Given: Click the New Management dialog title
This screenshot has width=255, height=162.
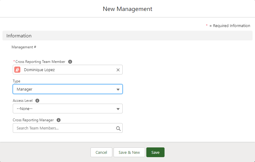Looking at the screenshot, I should [x=127, y=9].
